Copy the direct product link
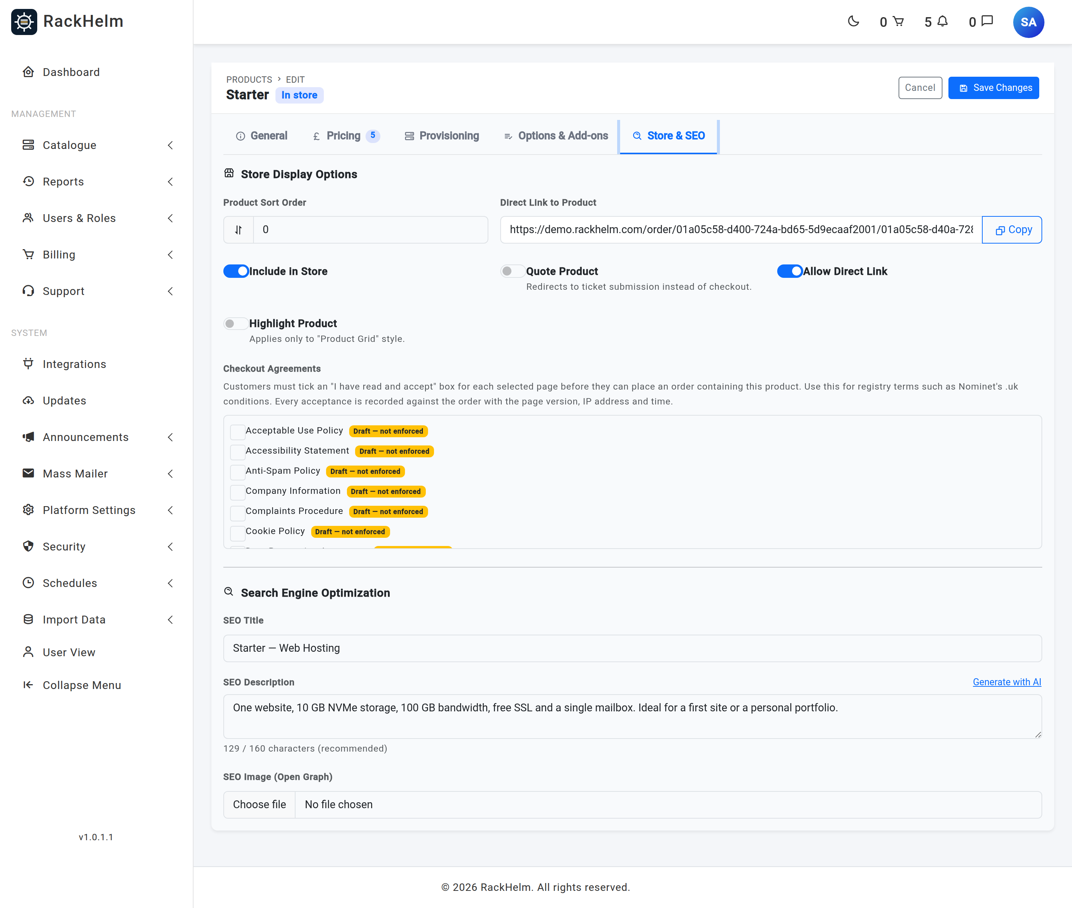1072x908 pixels. (1012, 229)
